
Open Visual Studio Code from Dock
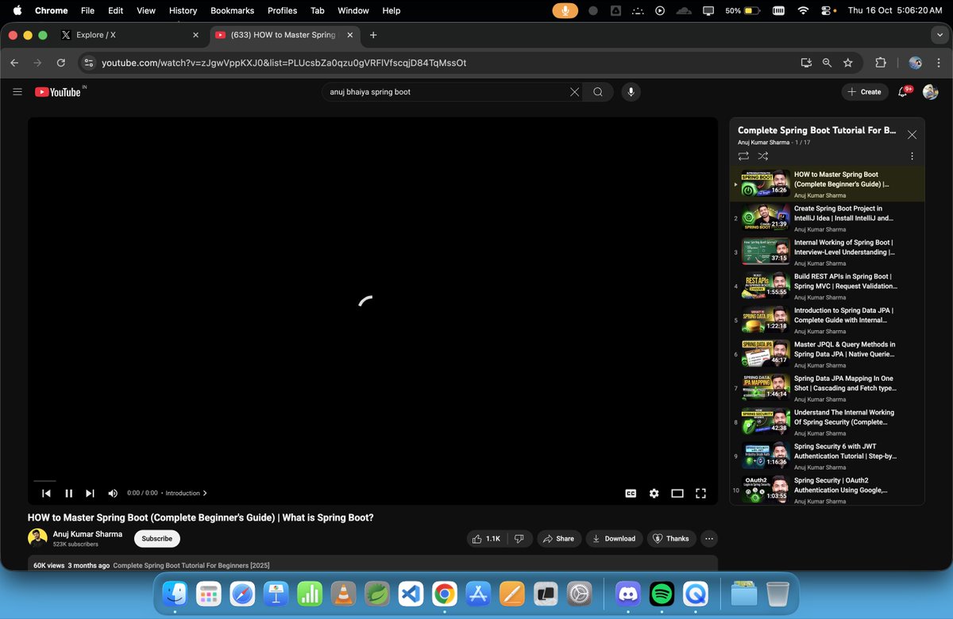click(x=411, y=593)
